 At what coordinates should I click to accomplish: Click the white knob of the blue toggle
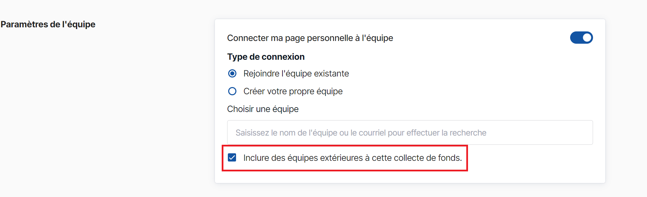tap(587, 38)
